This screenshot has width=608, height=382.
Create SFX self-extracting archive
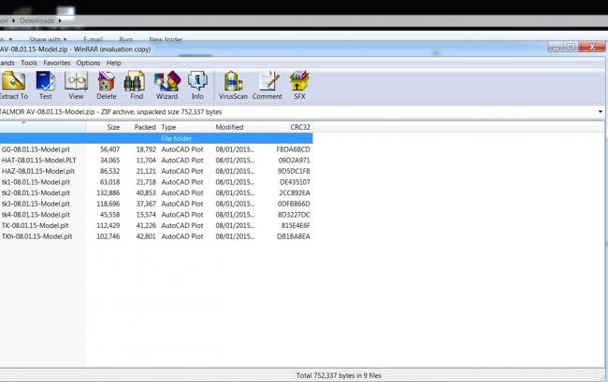(x=299, y=84)
